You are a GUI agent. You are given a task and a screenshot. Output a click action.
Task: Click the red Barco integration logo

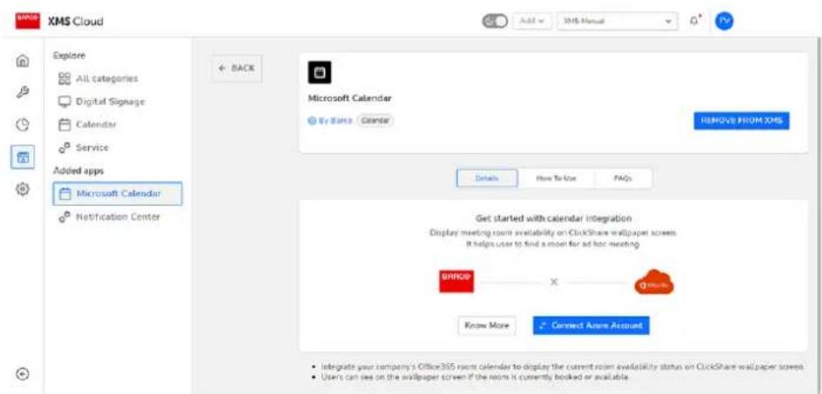456,281
